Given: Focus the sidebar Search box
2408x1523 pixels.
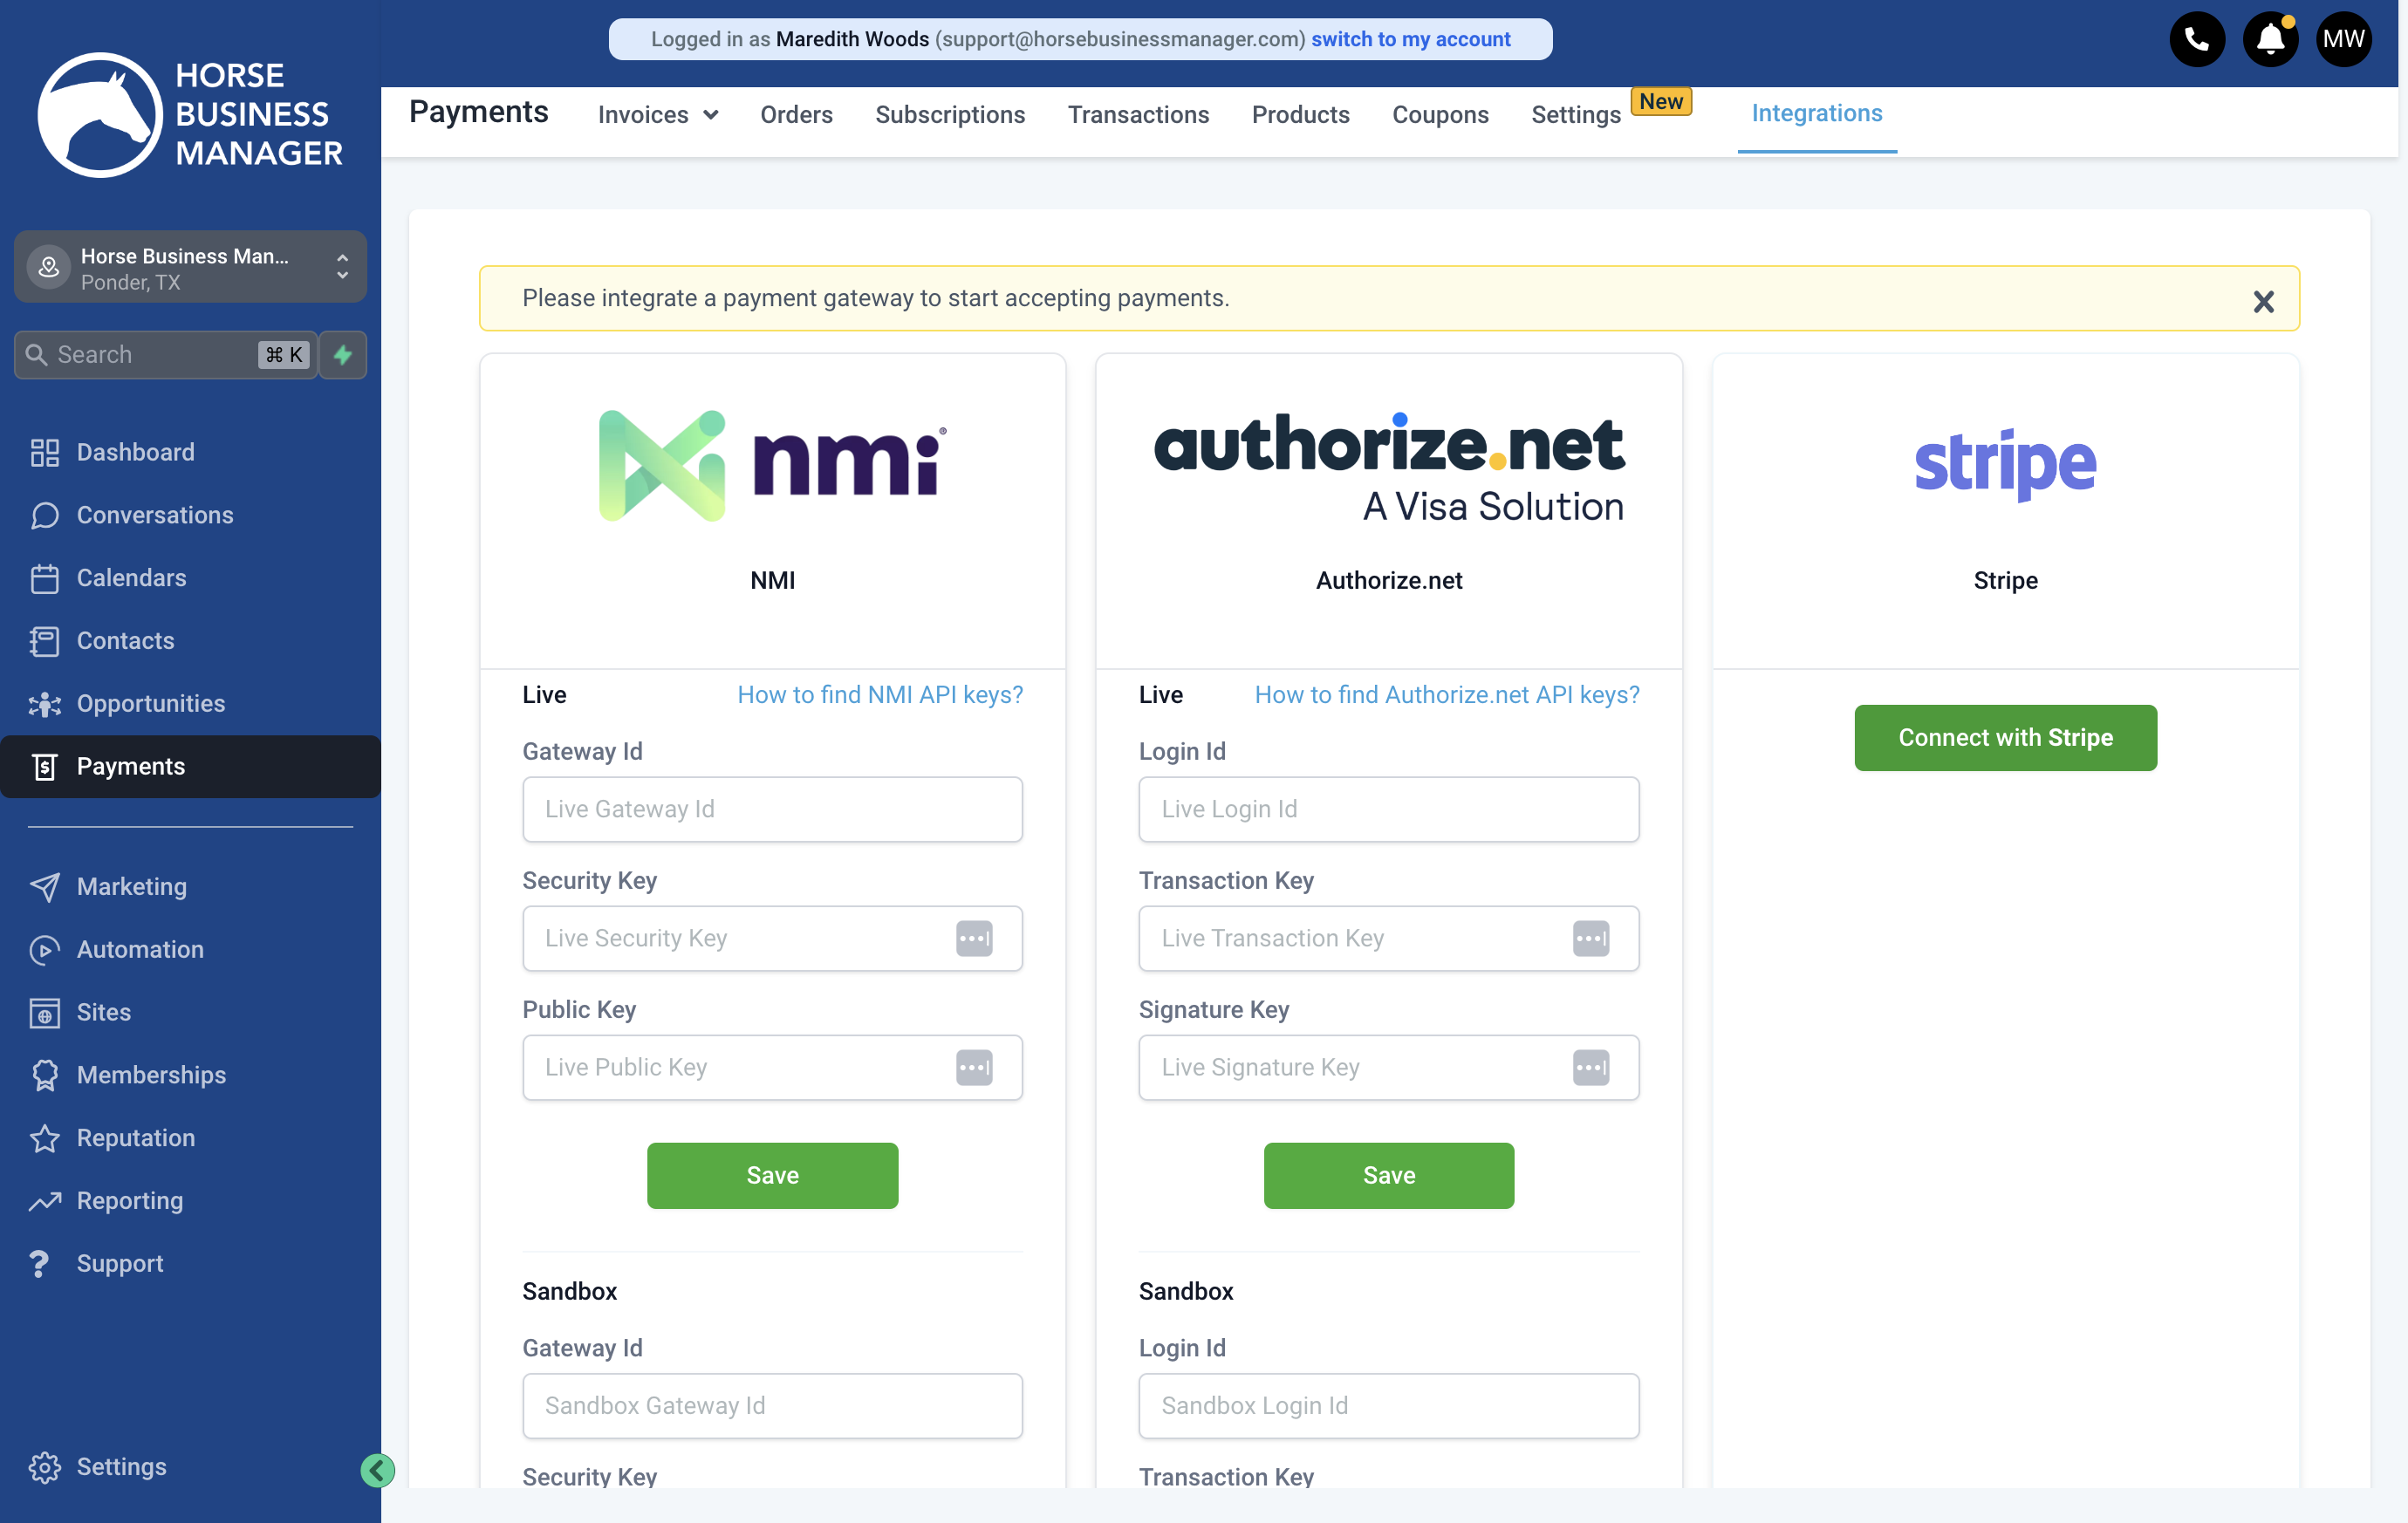Looking at the screenshot, I should pos(166,354).
